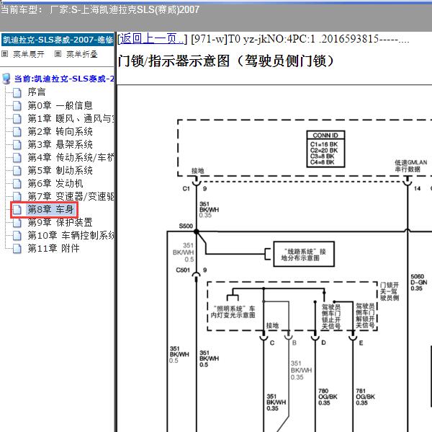Click page icon beside 序言
This screenshot has height=432, width=432.
point(17,93)
